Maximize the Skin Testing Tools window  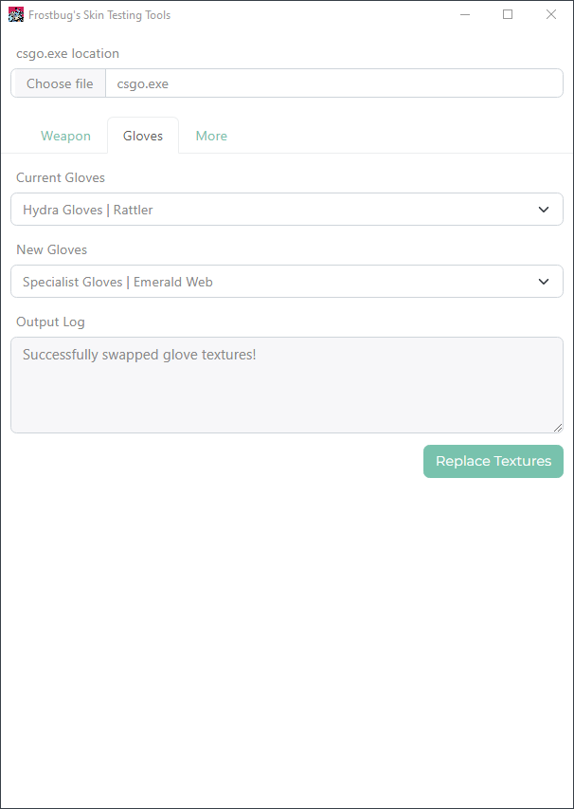(508, 14)
